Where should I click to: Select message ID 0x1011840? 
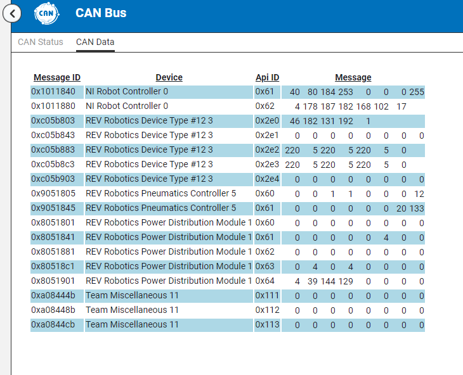(x=53, y=92)
